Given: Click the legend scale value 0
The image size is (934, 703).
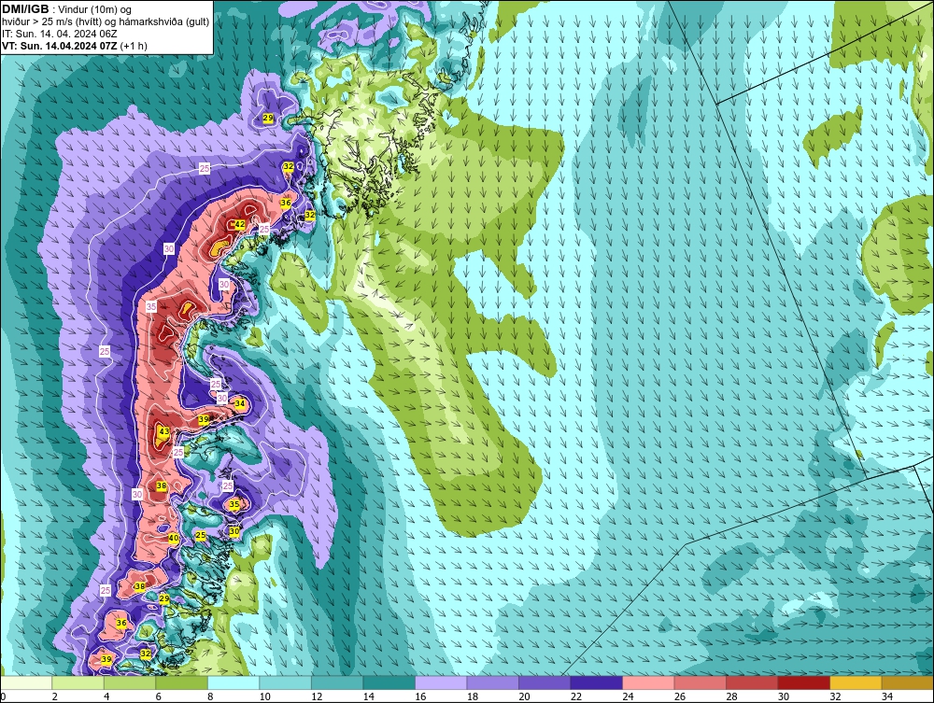Looking at the screenshot, I should pyautogui.click(x=3, y=696).
